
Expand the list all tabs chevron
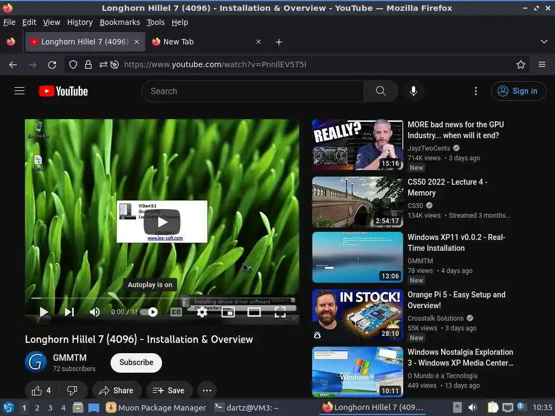coord(544,42)
